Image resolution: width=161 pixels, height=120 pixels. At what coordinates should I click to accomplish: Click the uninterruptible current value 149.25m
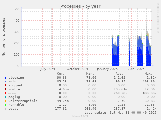(x=62, y=101)
